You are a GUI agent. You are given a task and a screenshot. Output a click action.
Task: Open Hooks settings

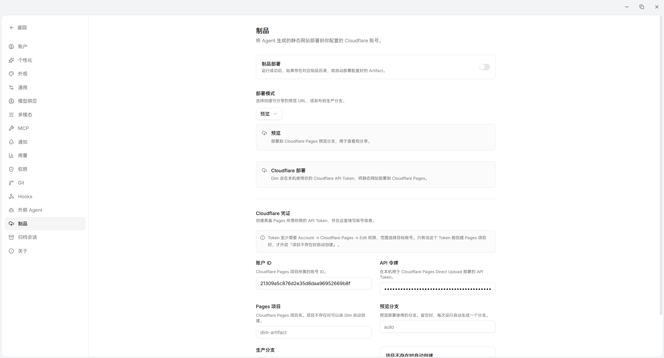coord(45,196)
